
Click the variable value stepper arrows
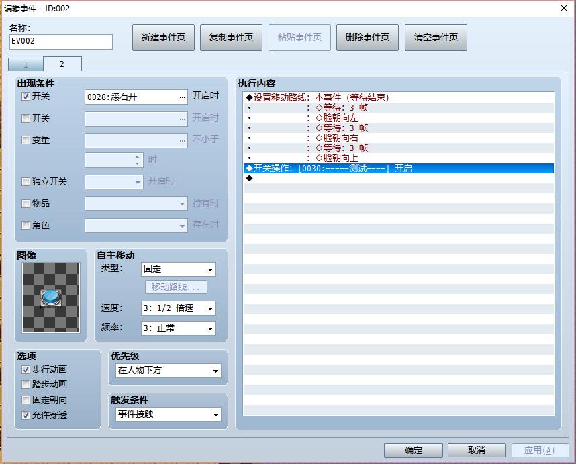pyautogui.click(x=137, y=160)
